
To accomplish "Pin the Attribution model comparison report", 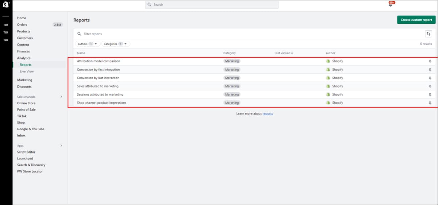I will tap(430, 61).
